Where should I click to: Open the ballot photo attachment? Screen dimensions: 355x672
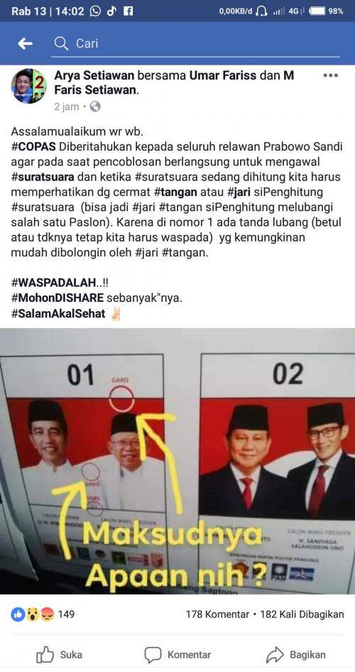pyautogui.click(x=177, y=461)
